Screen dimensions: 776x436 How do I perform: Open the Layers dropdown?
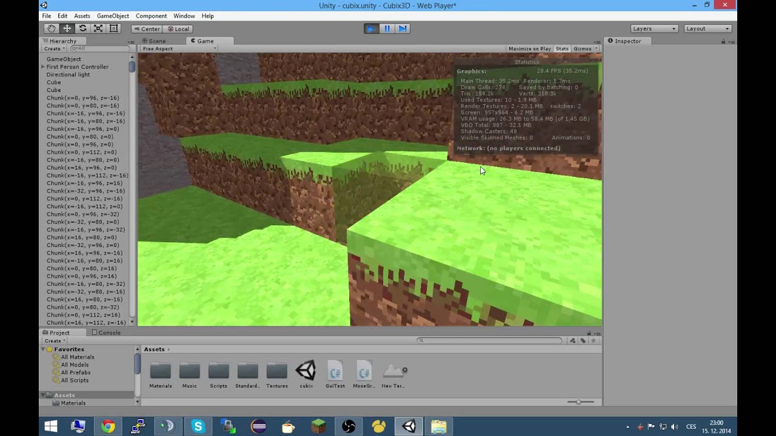[x=654, y=28]
